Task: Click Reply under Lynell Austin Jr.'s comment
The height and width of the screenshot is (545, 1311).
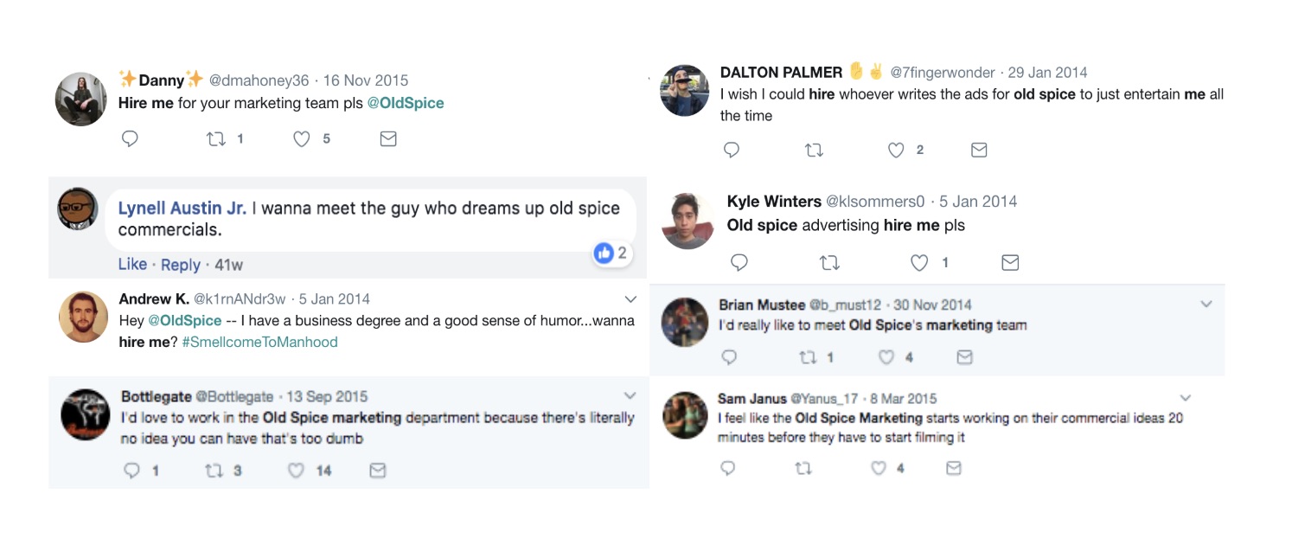Action: (x=181, y=265)
